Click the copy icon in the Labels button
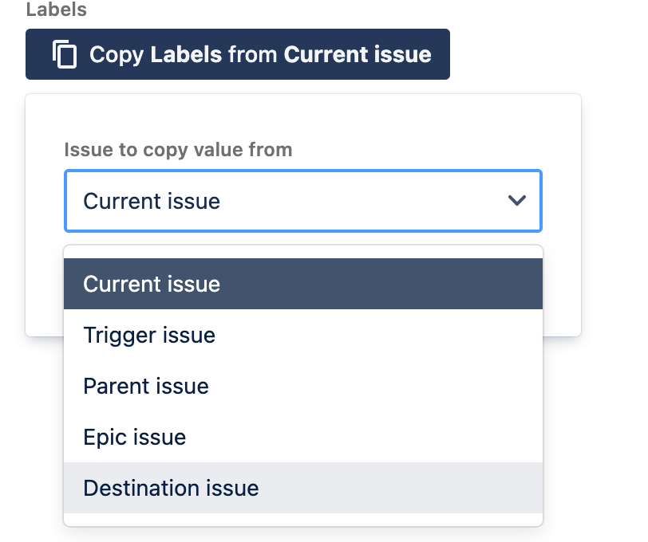This screenshot has height=542, width=648. (65, 54)
